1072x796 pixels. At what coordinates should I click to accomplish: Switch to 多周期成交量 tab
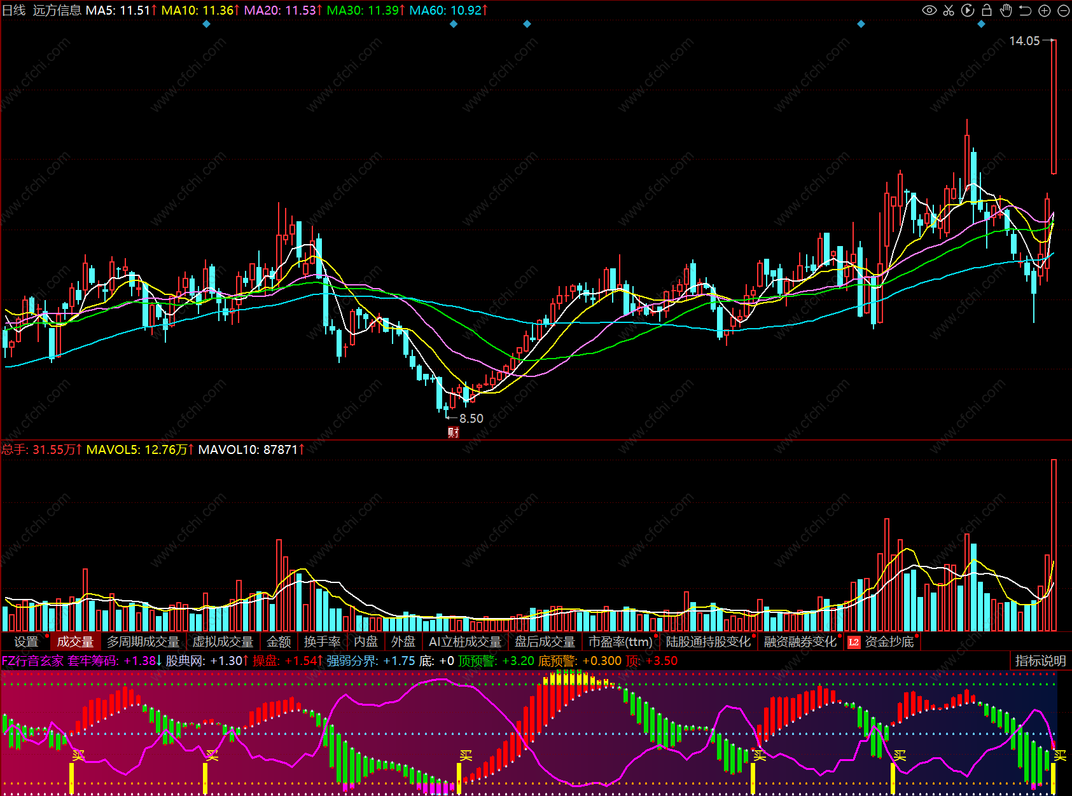tap(143, 642)
